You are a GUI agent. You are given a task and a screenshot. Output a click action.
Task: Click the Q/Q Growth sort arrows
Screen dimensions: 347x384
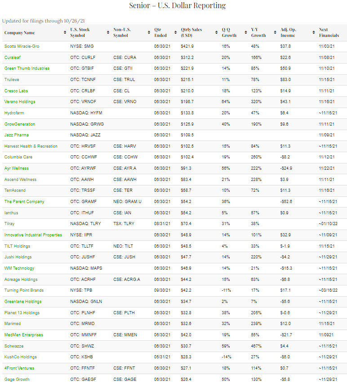(246, 33)
